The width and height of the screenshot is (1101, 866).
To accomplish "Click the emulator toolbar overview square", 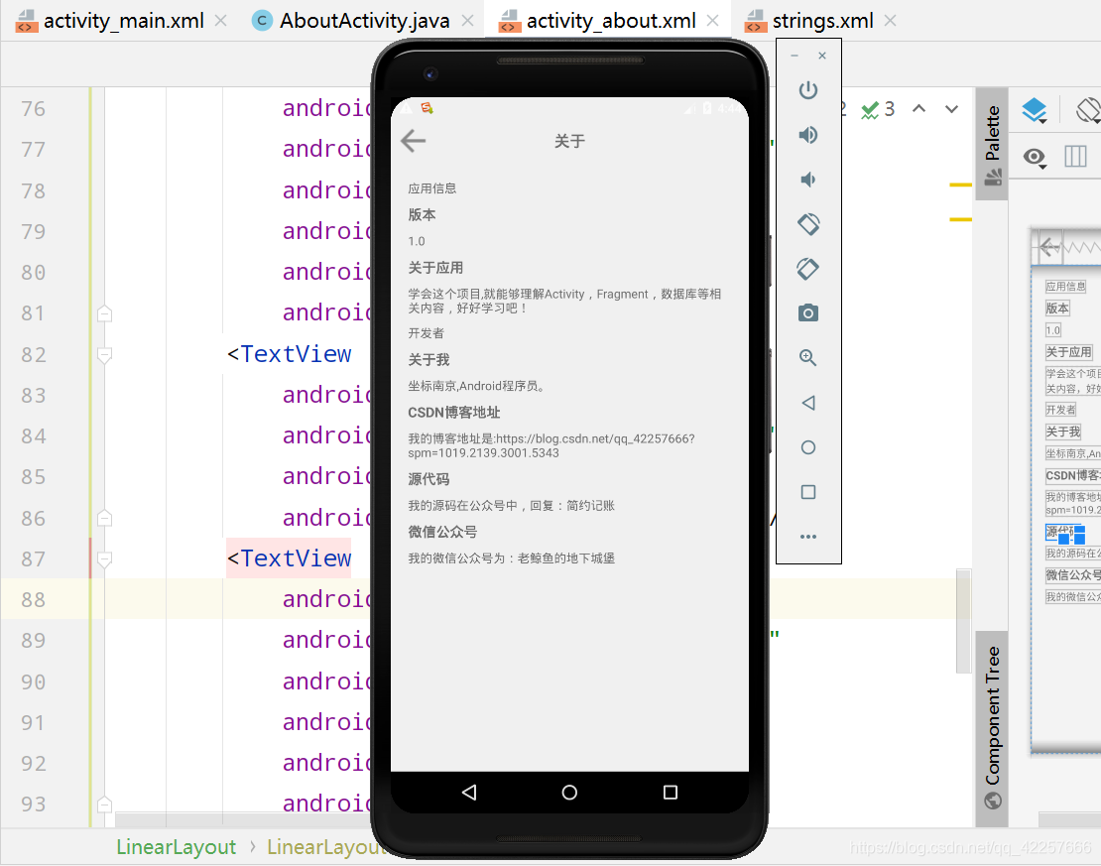I will pos(808,492).
